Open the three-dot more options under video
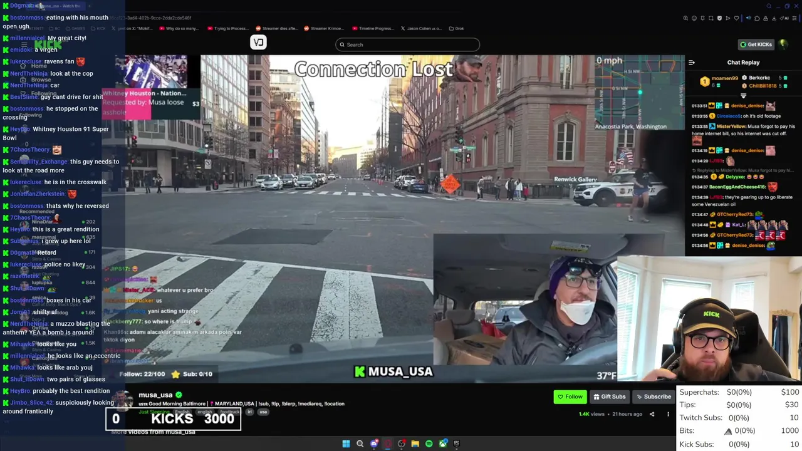The image size is (802, 451). [x=668, y=414]
